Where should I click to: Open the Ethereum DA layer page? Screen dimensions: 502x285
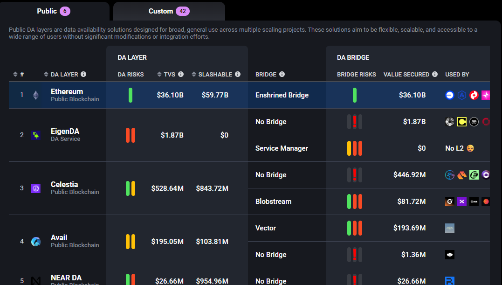67,91
